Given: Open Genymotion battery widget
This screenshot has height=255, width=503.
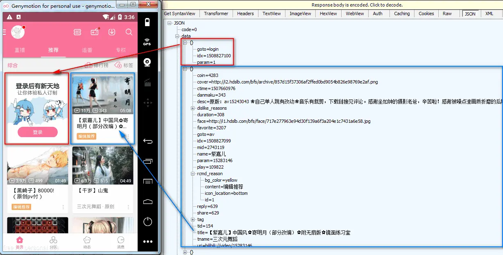Looking at the screenshot, I should coord(147,22).
